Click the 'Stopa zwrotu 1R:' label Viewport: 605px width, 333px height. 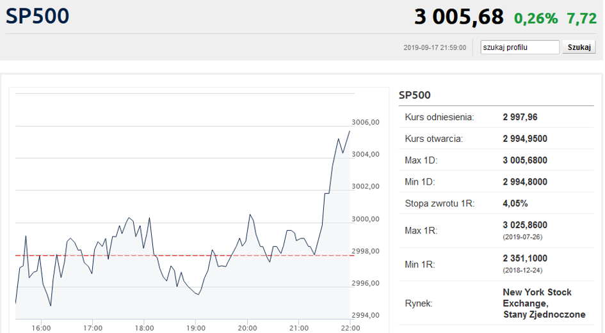[x=439, y=203]
